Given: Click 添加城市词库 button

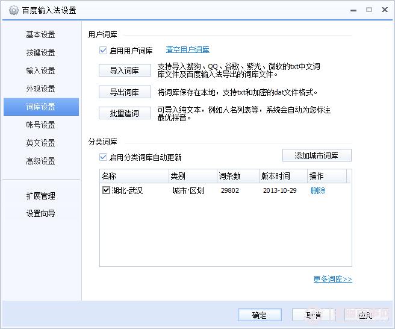Looking at the screenshot, I should (x=317, y=155).
